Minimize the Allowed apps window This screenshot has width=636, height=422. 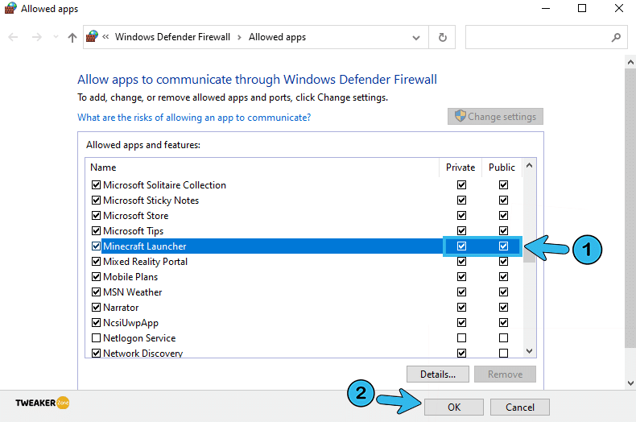click(546, 9)
